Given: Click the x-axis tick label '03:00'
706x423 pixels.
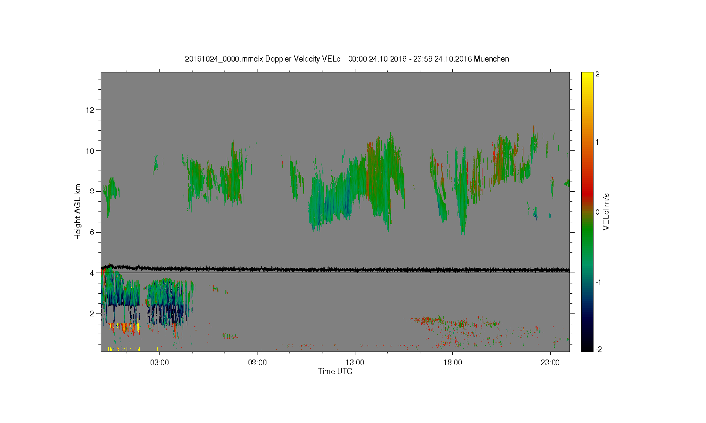Looking at the screenshot, I should coord(159,363).
